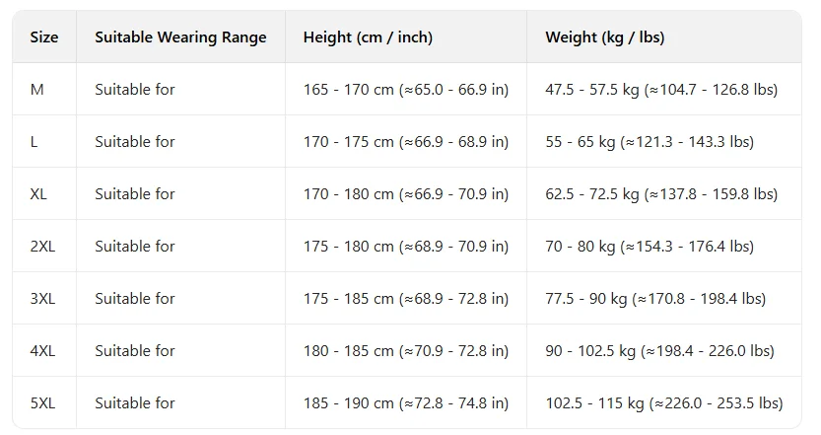This screenshot has width=821, height=435.
Task: Select the L size cell
Action: point(34,142)
